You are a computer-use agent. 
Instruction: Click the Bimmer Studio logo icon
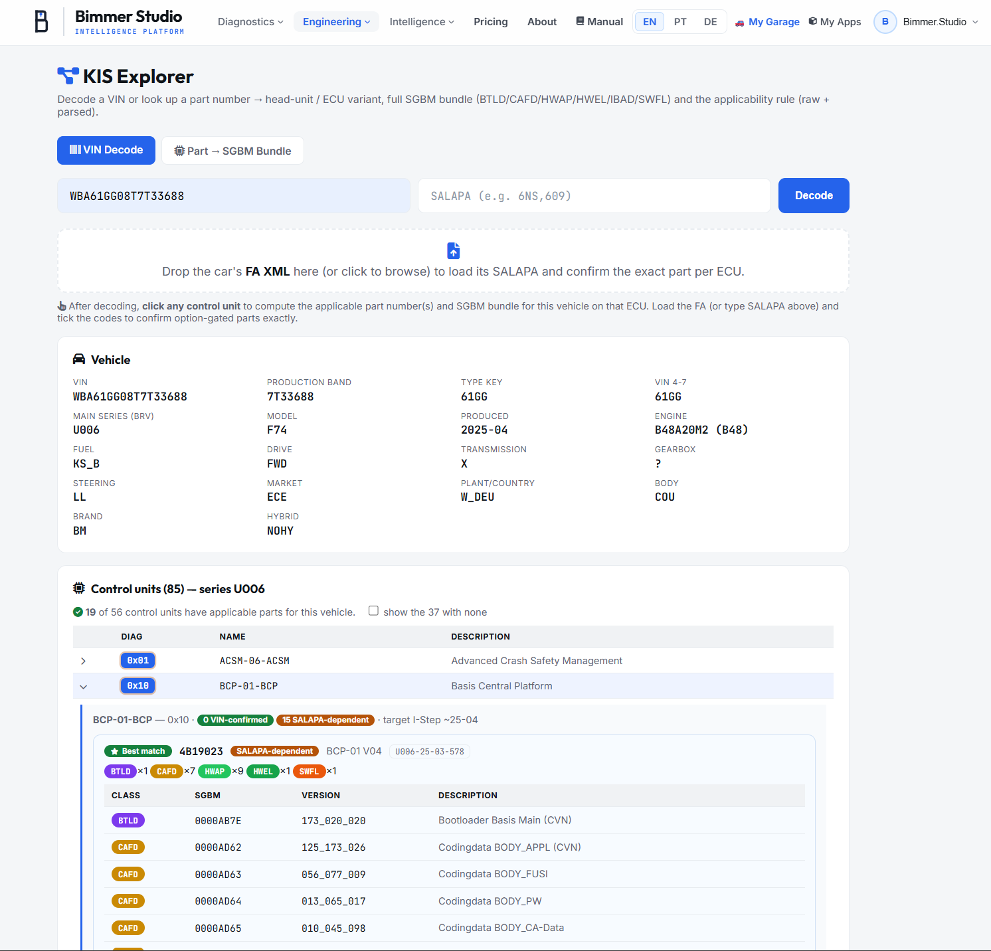pos(41,22)
